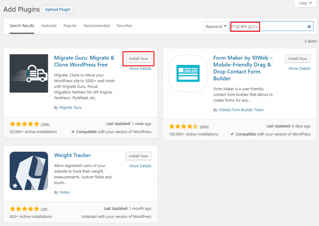This screenshot has height=226, width=319.
Task: Click the '3 items' result count
Action: click(x=311, y=41)
